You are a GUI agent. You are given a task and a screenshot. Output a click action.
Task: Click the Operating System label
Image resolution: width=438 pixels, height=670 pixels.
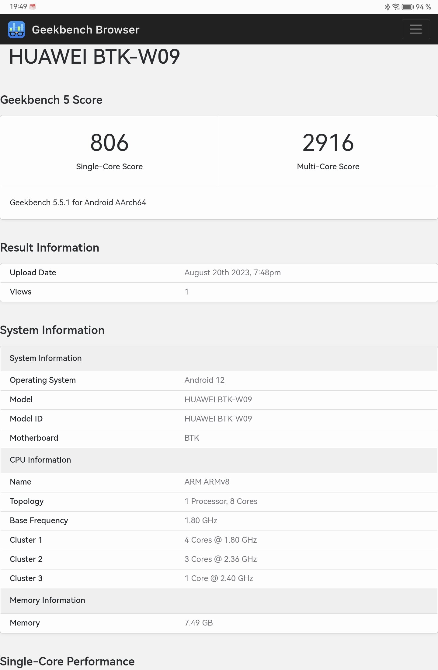[x=43, y=380]
